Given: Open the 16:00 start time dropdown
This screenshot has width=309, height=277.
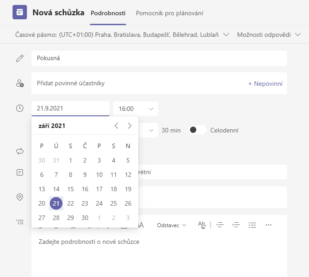Looking at the screenshot, I should [135, 109].
